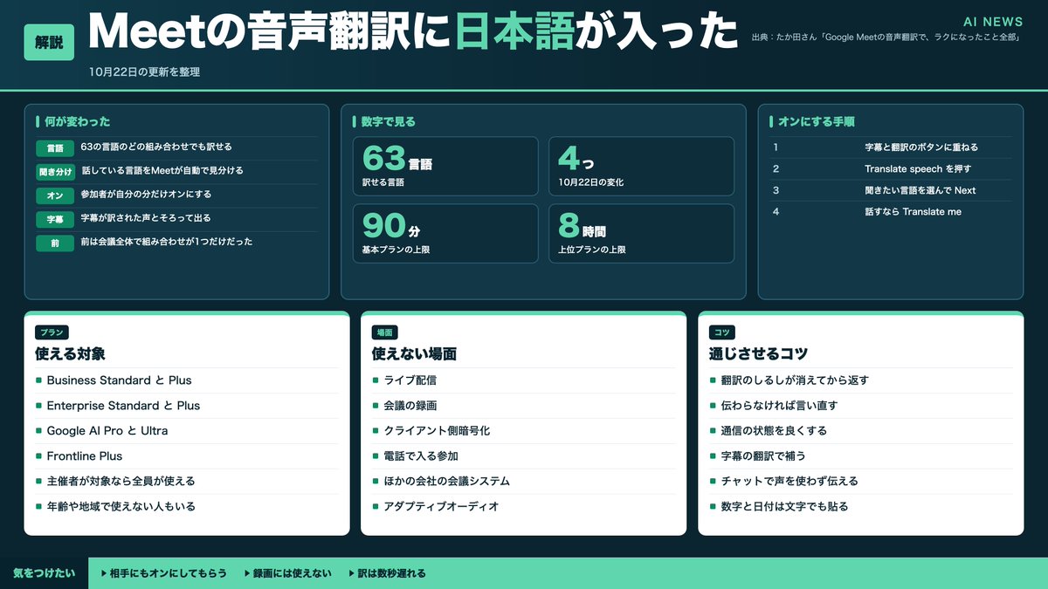
Task: Click the text 63の言語のどの組み合わせでも訳せる
Action: (x=156, y=147)
